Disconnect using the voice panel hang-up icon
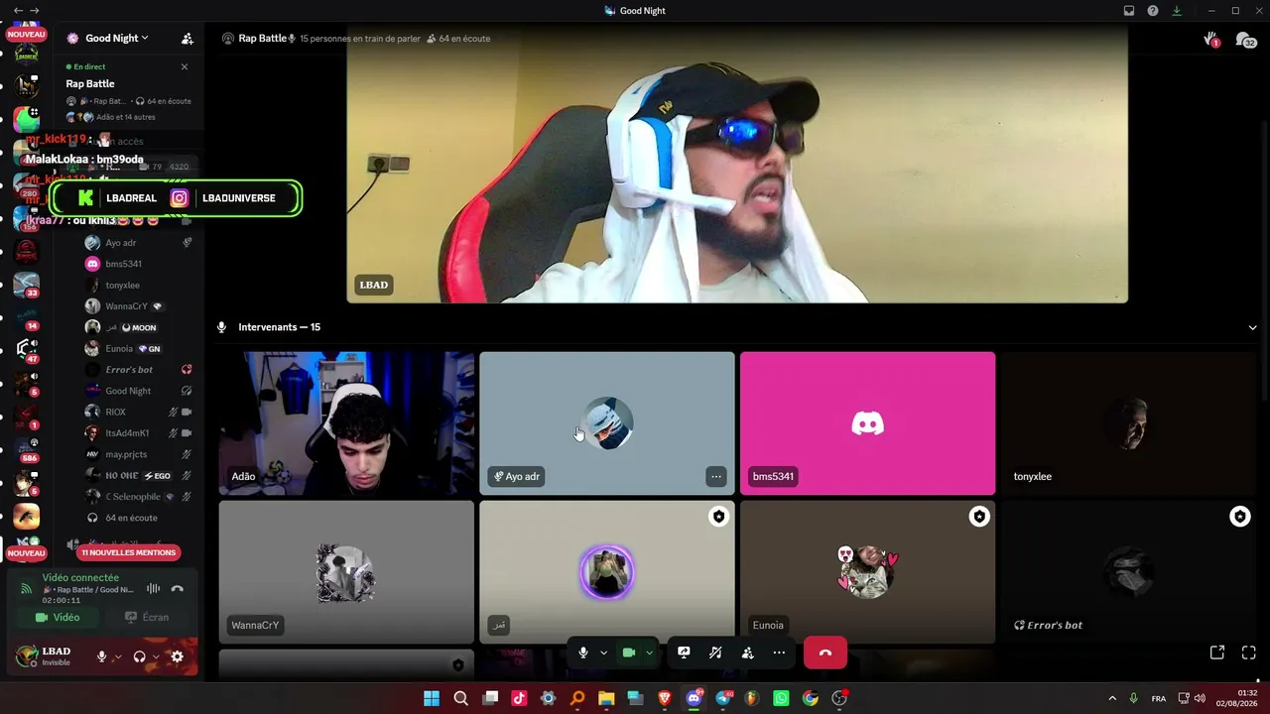 [x=178, y=589]
